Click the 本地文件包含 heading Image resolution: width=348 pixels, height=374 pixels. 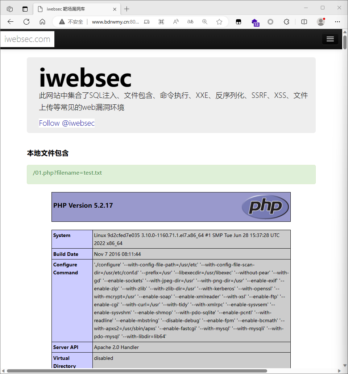coord(48,153)
